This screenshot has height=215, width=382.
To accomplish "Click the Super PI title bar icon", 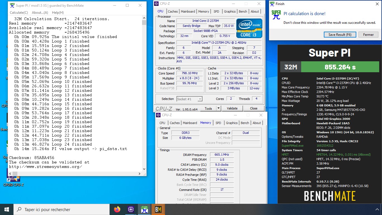I will 12,5.
